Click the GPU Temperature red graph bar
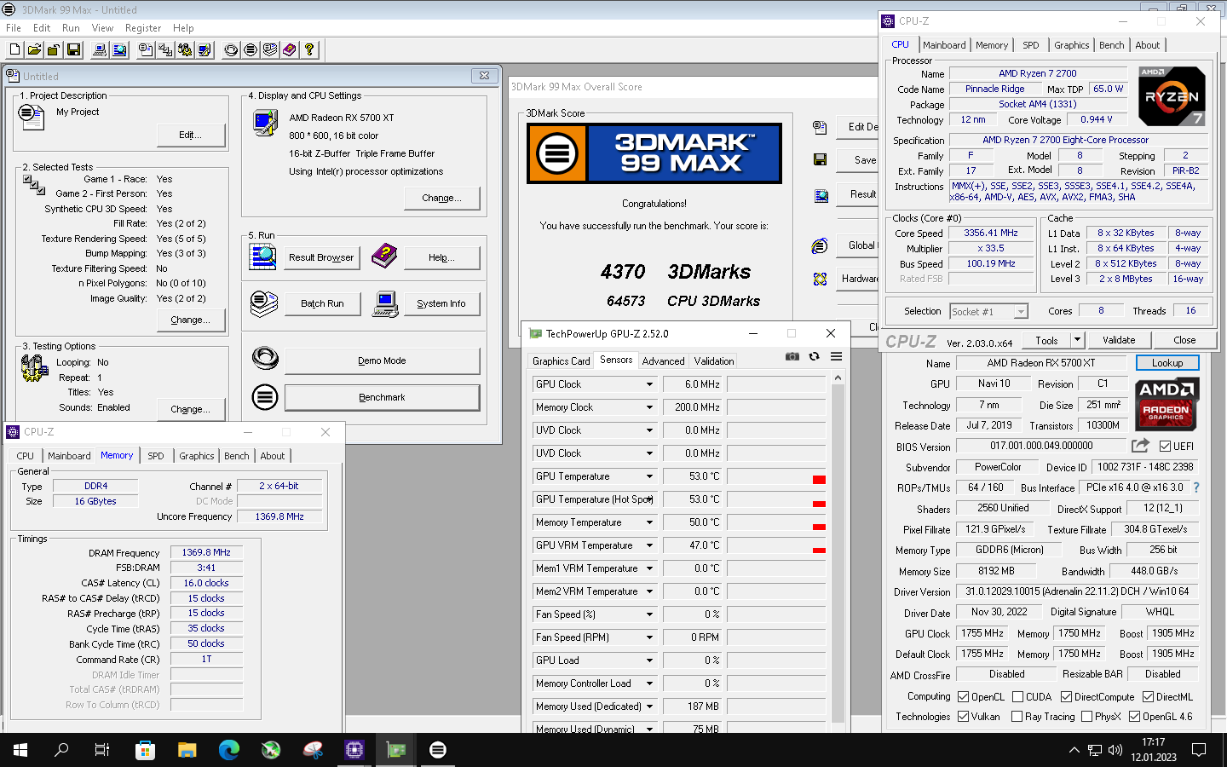Image resolution: width=1227 pixels, height=767 pixels. [x=819, y=480]
